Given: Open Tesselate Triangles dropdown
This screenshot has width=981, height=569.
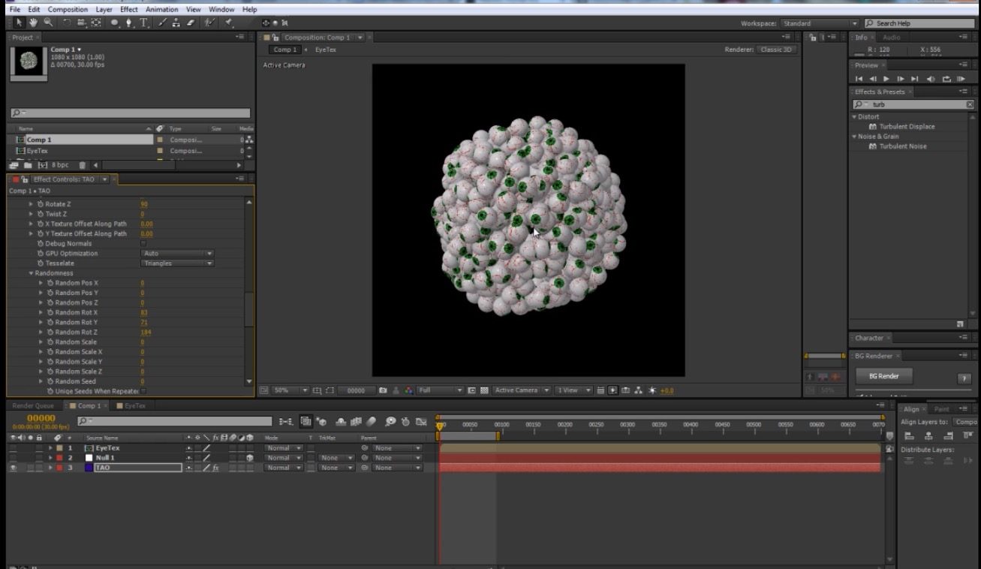Looking at the screenshot, I should tap(178, 263).
